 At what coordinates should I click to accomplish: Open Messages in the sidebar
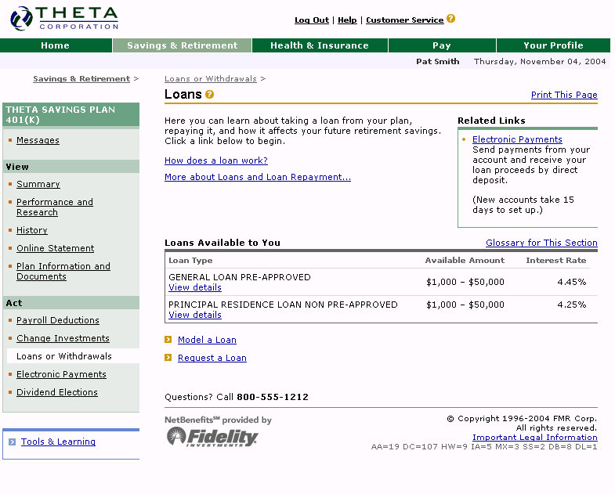[x=38, y=140]
